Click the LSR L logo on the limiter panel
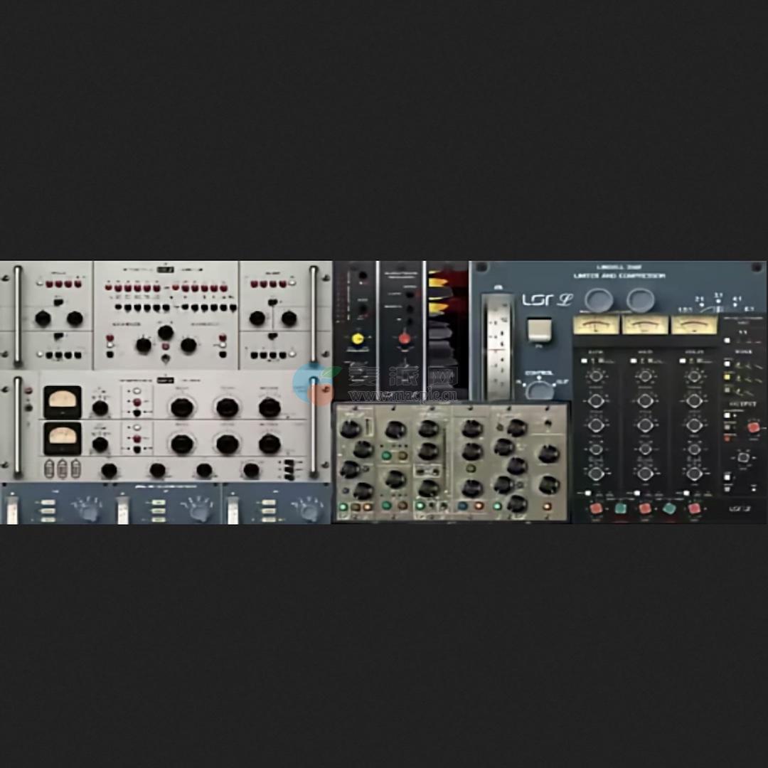This screenshot has height=768, width=768. pos(550,299)
